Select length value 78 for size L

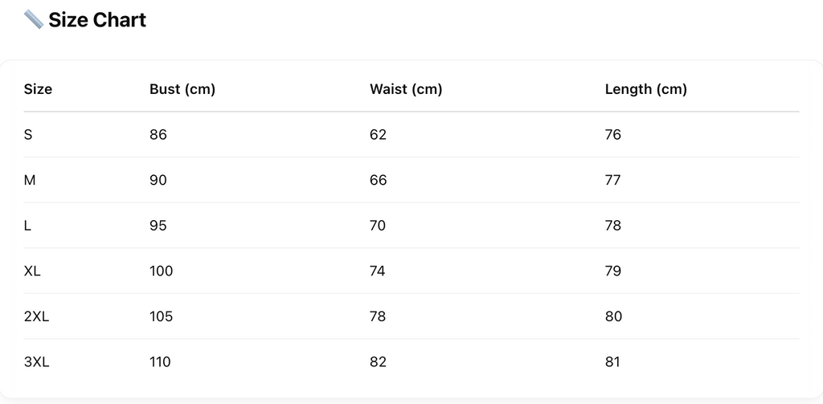coord(613,226)
